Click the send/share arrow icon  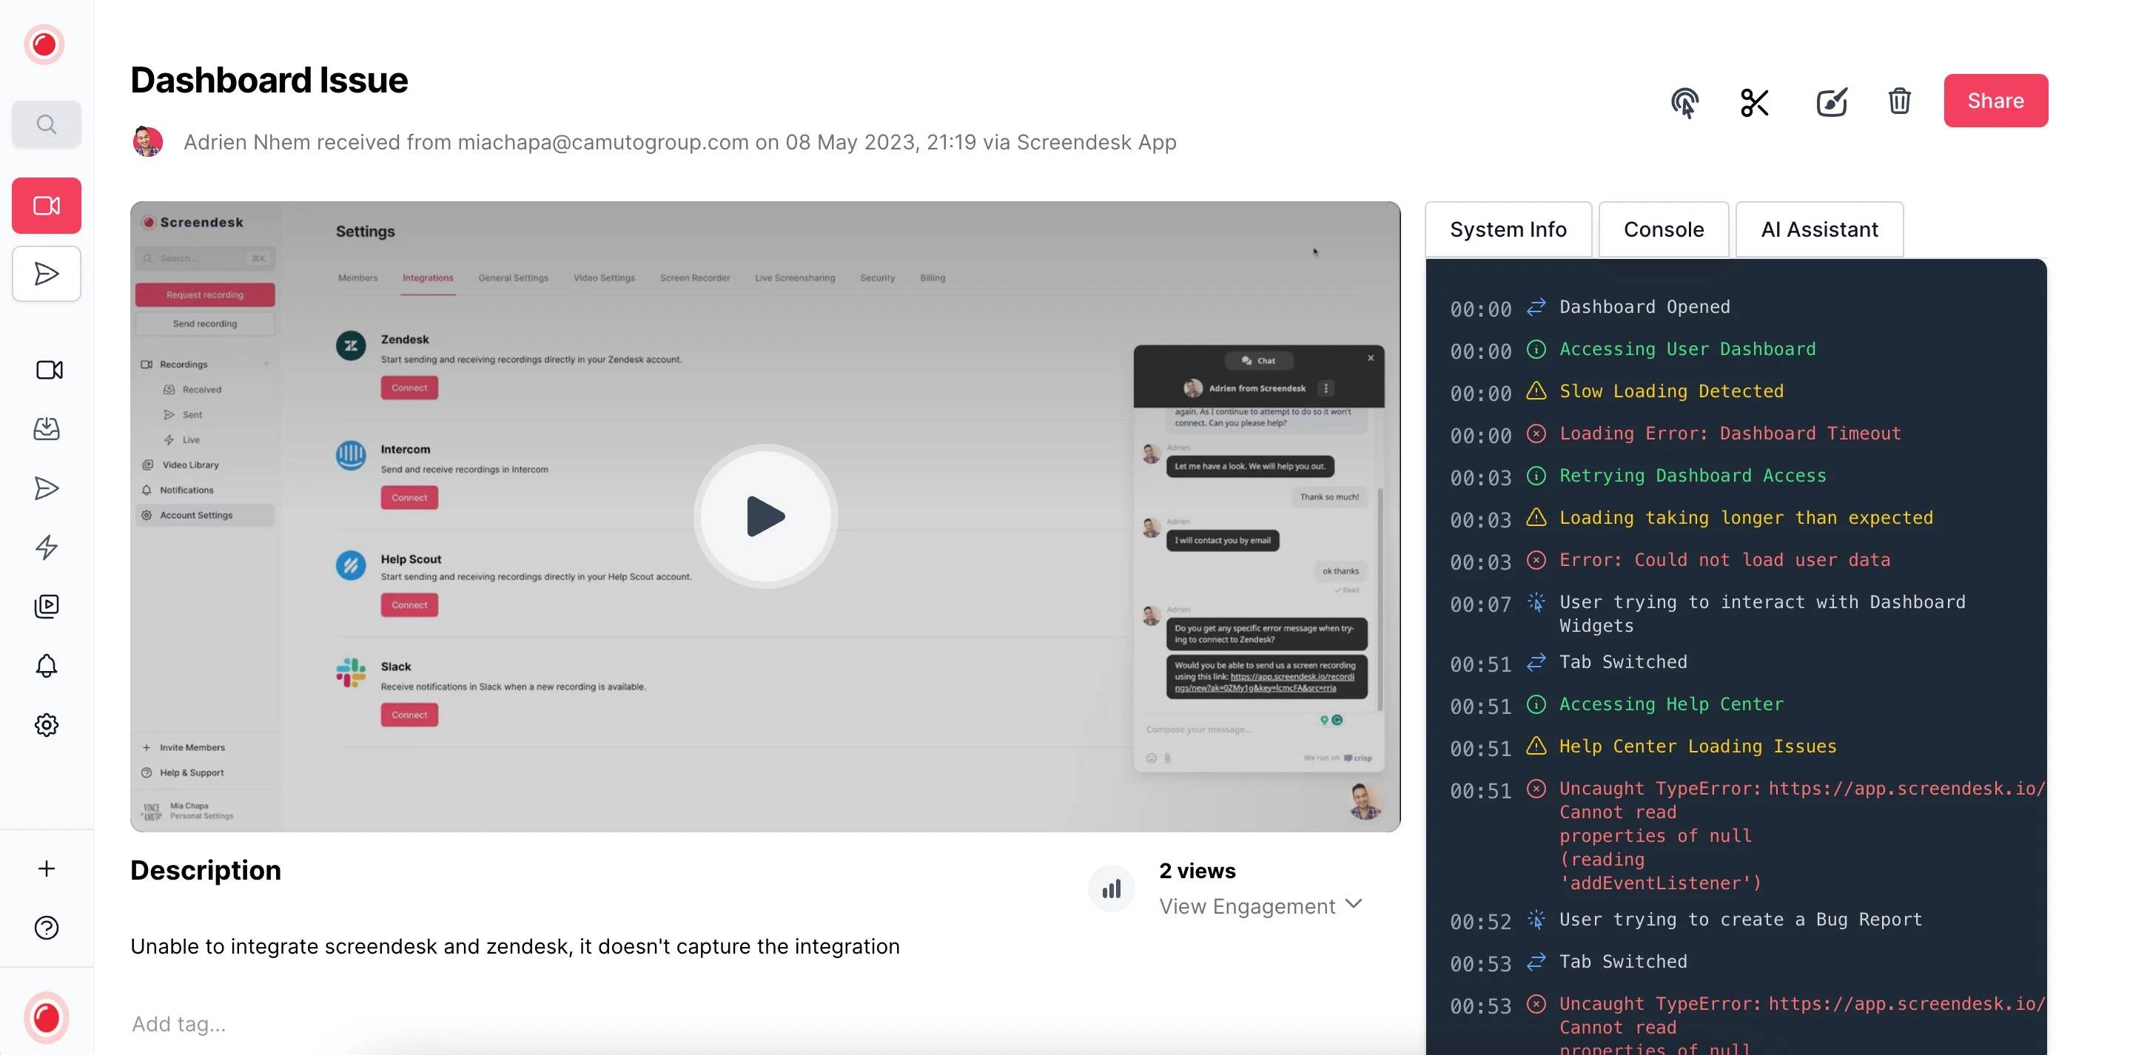coord(46,272)
